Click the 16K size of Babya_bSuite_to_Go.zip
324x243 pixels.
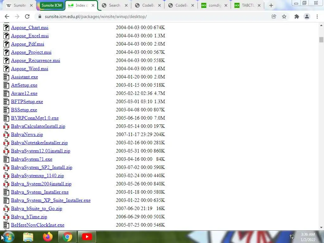point(160,209)
